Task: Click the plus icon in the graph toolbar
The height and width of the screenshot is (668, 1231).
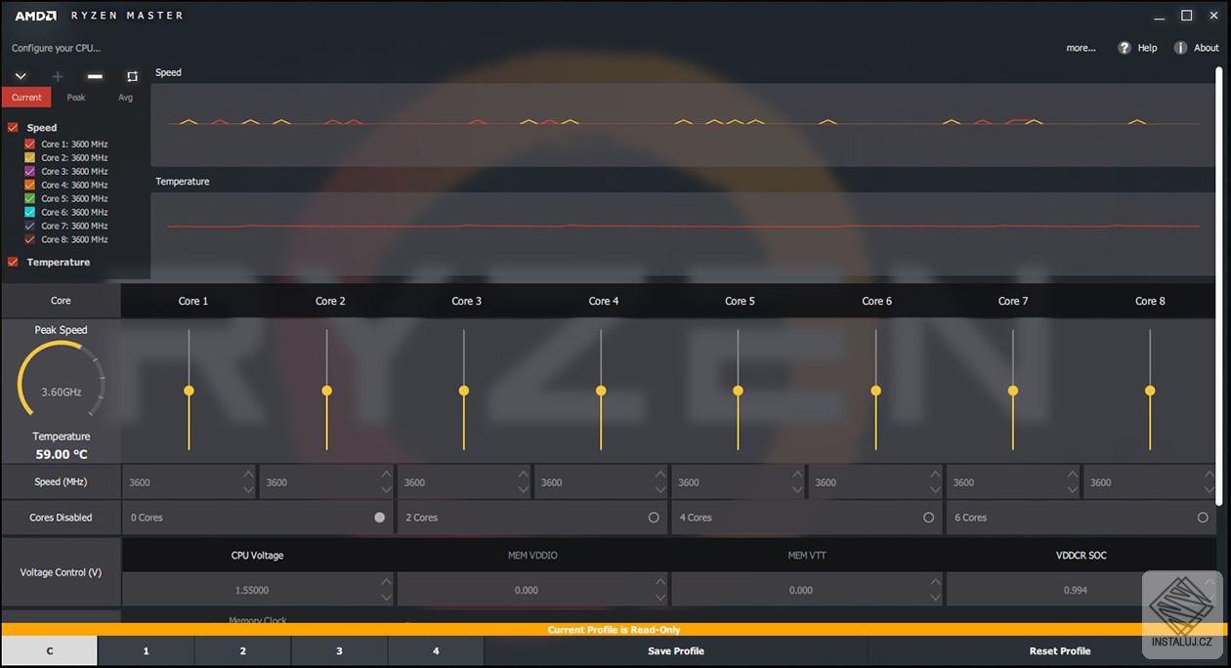Action: (57, 75)
